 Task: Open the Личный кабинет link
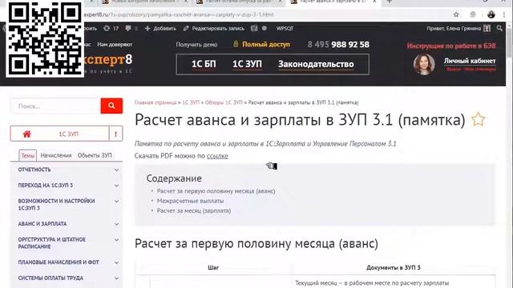pos(470,61)
